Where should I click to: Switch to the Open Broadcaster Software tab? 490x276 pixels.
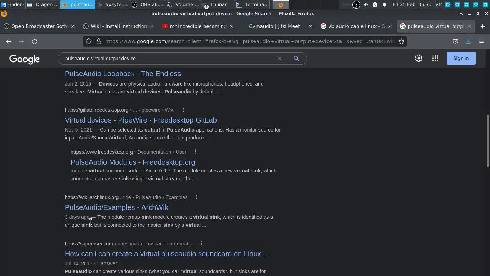[39, 26]
